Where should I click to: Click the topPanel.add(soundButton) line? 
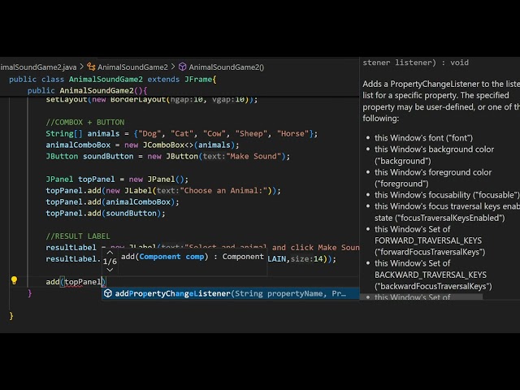106,213
